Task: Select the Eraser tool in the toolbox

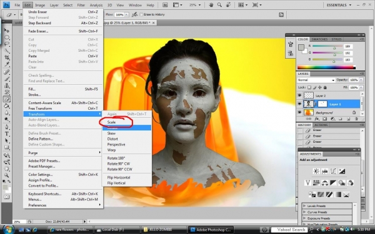Action: (7, 99)
